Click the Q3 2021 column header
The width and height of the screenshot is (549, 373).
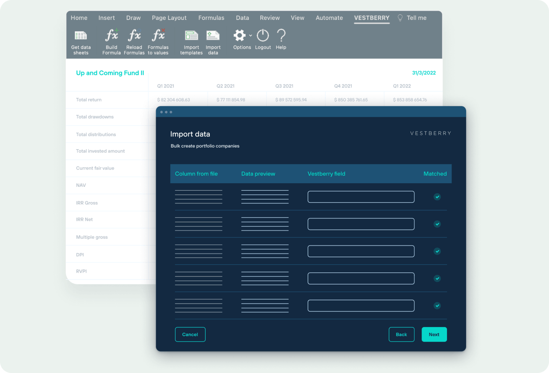click(284, 86)
